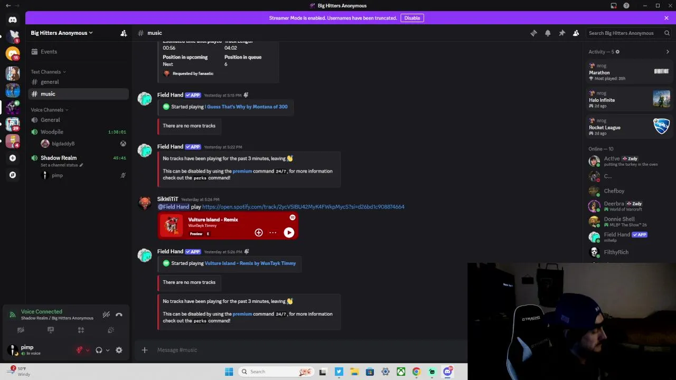Viewport: 676px width, 380px height.
Task: Click the premium link in last message
Action: tap(242, 314)
